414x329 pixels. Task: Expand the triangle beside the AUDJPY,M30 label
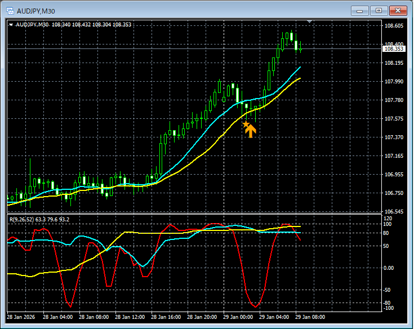click(11, 25)
